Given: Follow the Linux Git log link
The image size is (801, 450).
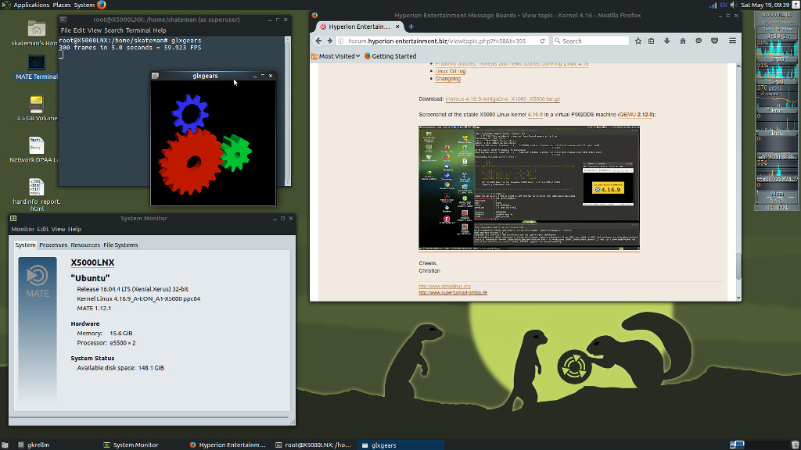Looking at the screenshot, I should tap(450, 71).
